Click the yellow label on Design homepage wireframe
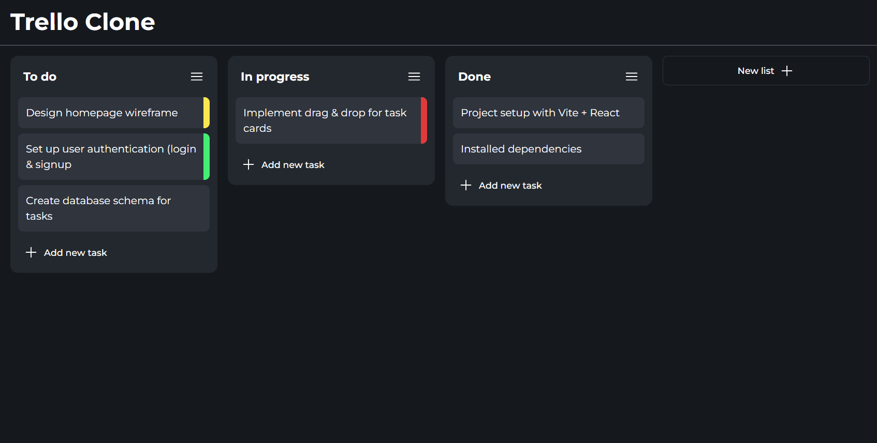The width and height of the screenshot is (877, 443). (x=207, y=113)
